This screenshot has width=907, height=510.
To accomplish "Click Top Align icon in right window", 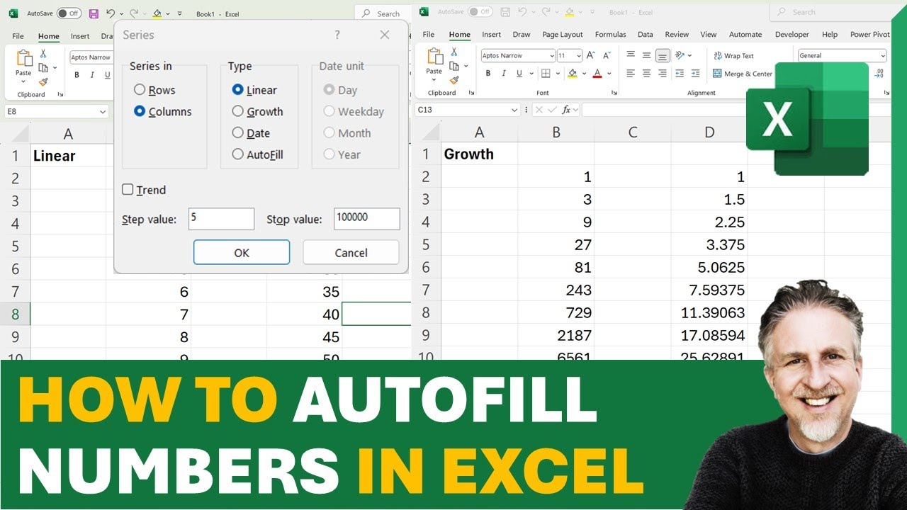I will coord(631,55).
